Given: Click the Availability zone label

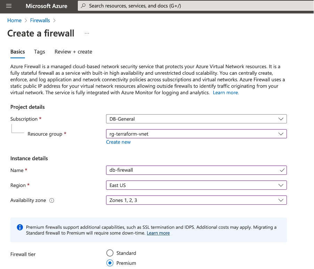Looking at the screenshot, I should click(28, 200).
